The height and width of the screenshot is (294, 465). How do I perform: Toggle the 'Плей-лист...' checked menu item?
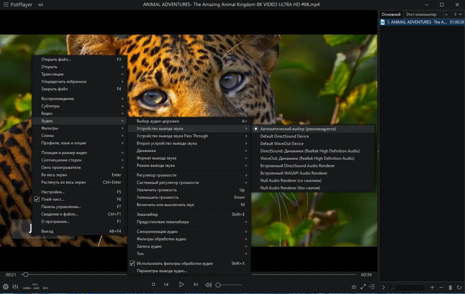coord(53,199)
